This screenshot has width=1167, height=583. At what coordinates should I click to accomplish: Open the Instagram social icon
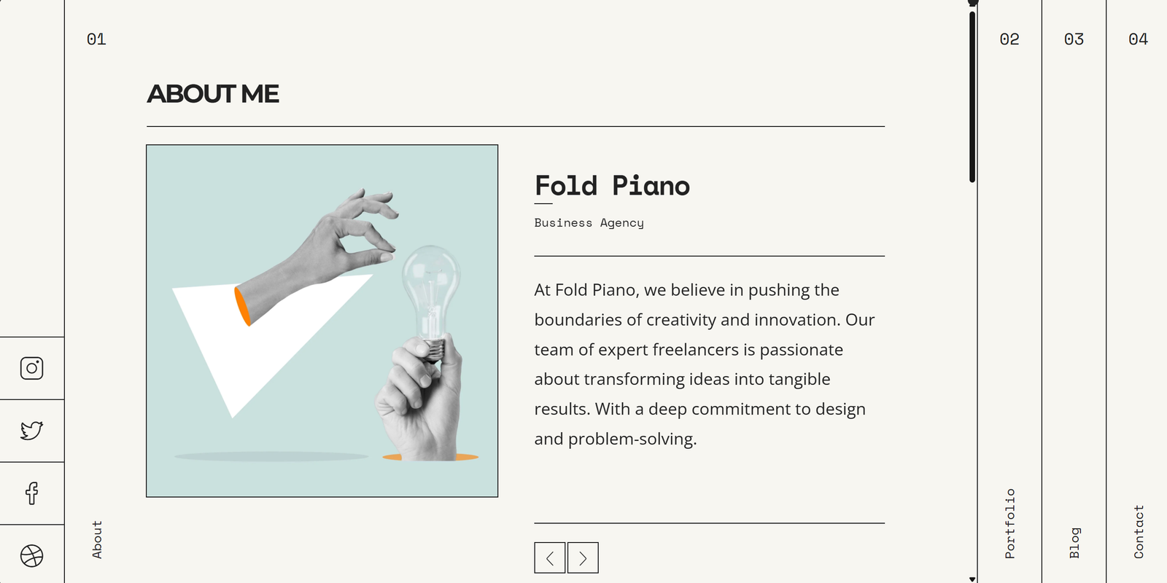[31, 368]
